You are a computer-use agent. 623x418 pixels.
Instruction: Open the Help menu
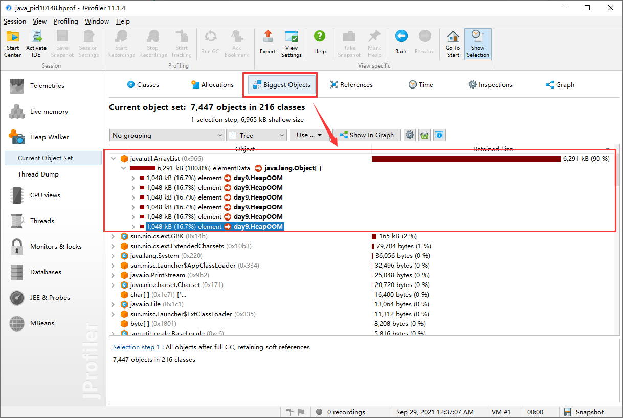(123, 21)
